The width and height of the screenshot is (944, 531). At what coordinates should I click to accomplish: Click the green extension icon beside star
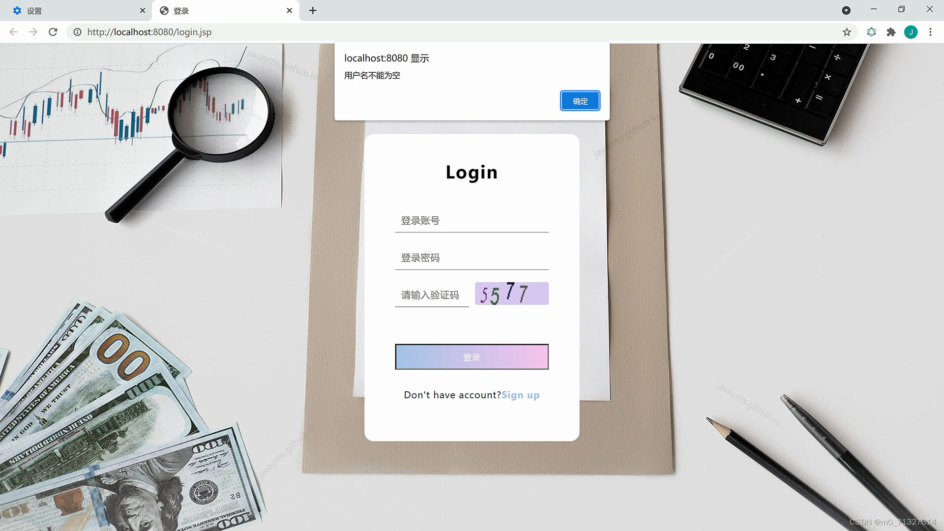pos(871,32)
